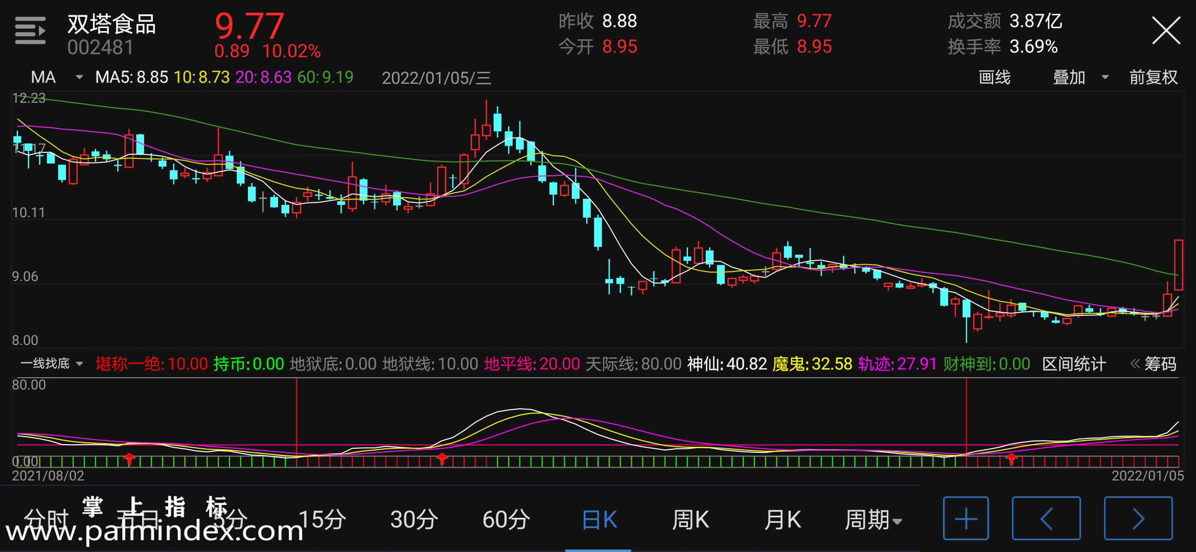Select the 月K monthly chart tab
This screenshot has height=552, width=1196.
click(783, 520)
